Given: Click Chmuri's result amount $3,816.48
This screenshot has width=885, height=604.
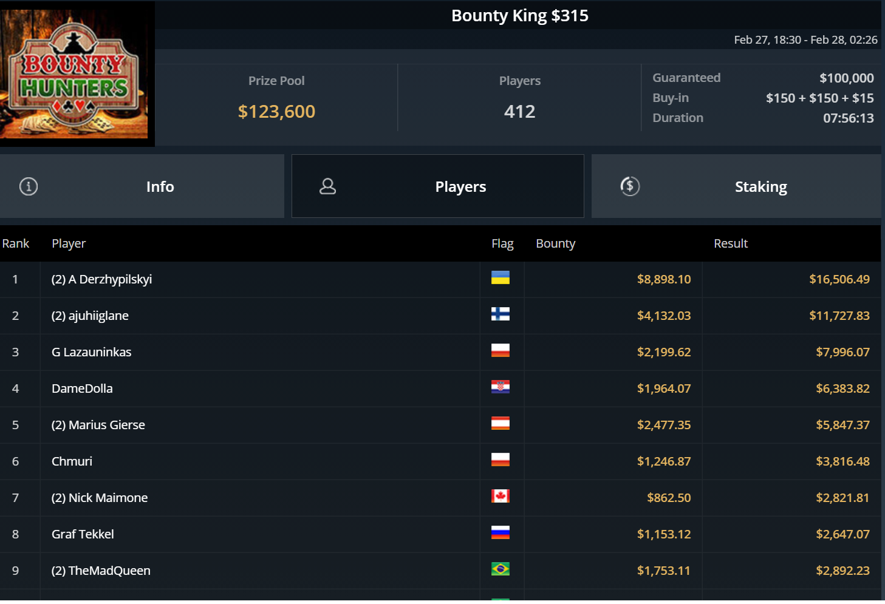Looking at the screenshot, I should coord(842,461).
